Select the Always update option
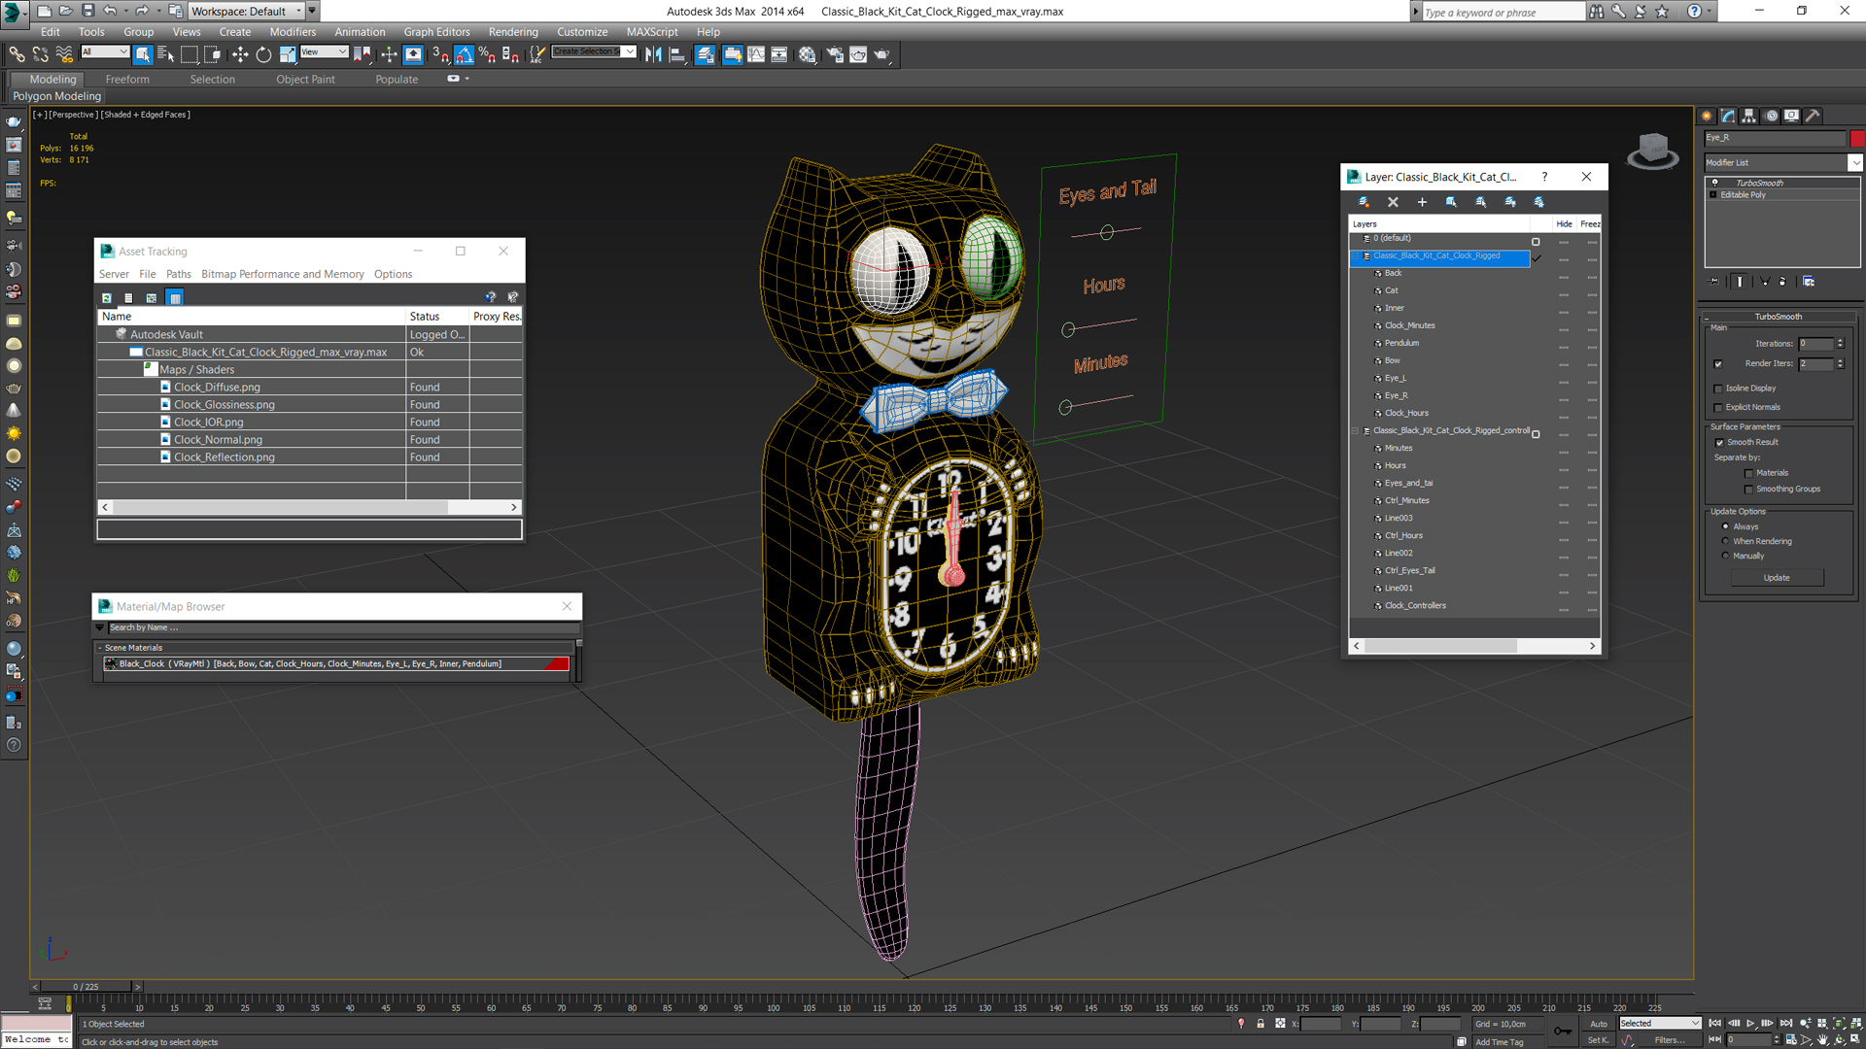Image resolution: width=1866 pixels, height=1049 pixels. (x=1726, y=526)
